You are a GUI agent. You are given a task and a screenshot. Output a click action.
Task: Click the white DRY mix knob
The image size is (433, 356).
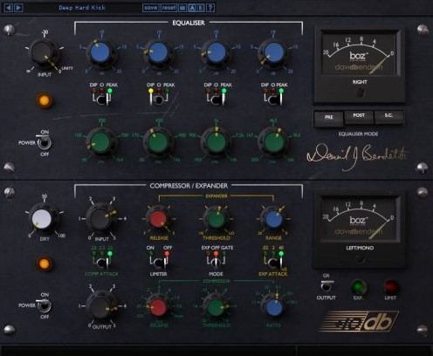pyautogui.click(x=43, y=219)
